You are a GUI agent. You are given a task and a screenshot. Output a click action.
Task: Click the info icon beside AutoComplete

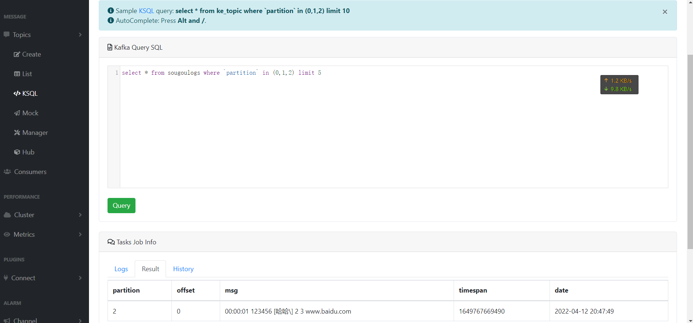tap(111, 20)
